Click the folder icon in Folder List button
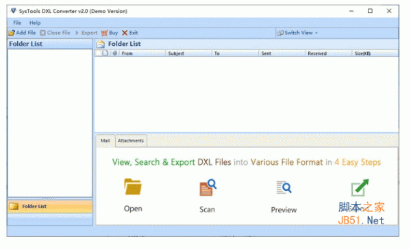This screenshot has width=411, height=249. (x=14, y=207)
